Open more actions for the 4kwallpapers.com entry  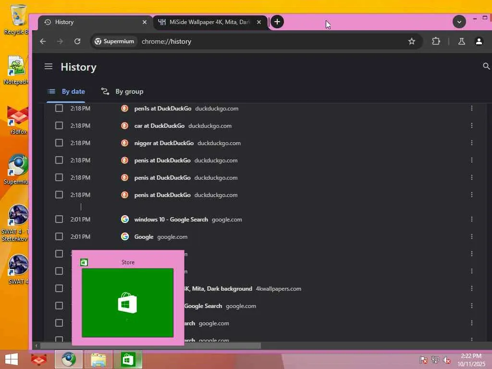(x=472, y=288)
